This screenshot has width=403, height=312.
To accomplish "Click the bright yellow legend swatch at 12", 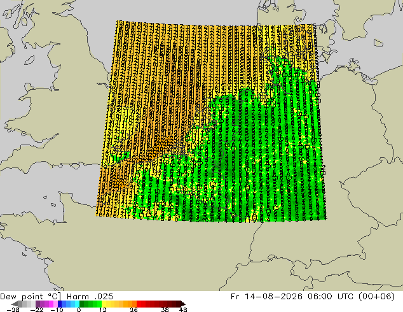I will pyautogui.click(x=104, y=304).
